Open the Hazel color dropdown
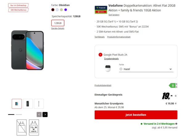185x136 pixels. (x=146, y=69)
